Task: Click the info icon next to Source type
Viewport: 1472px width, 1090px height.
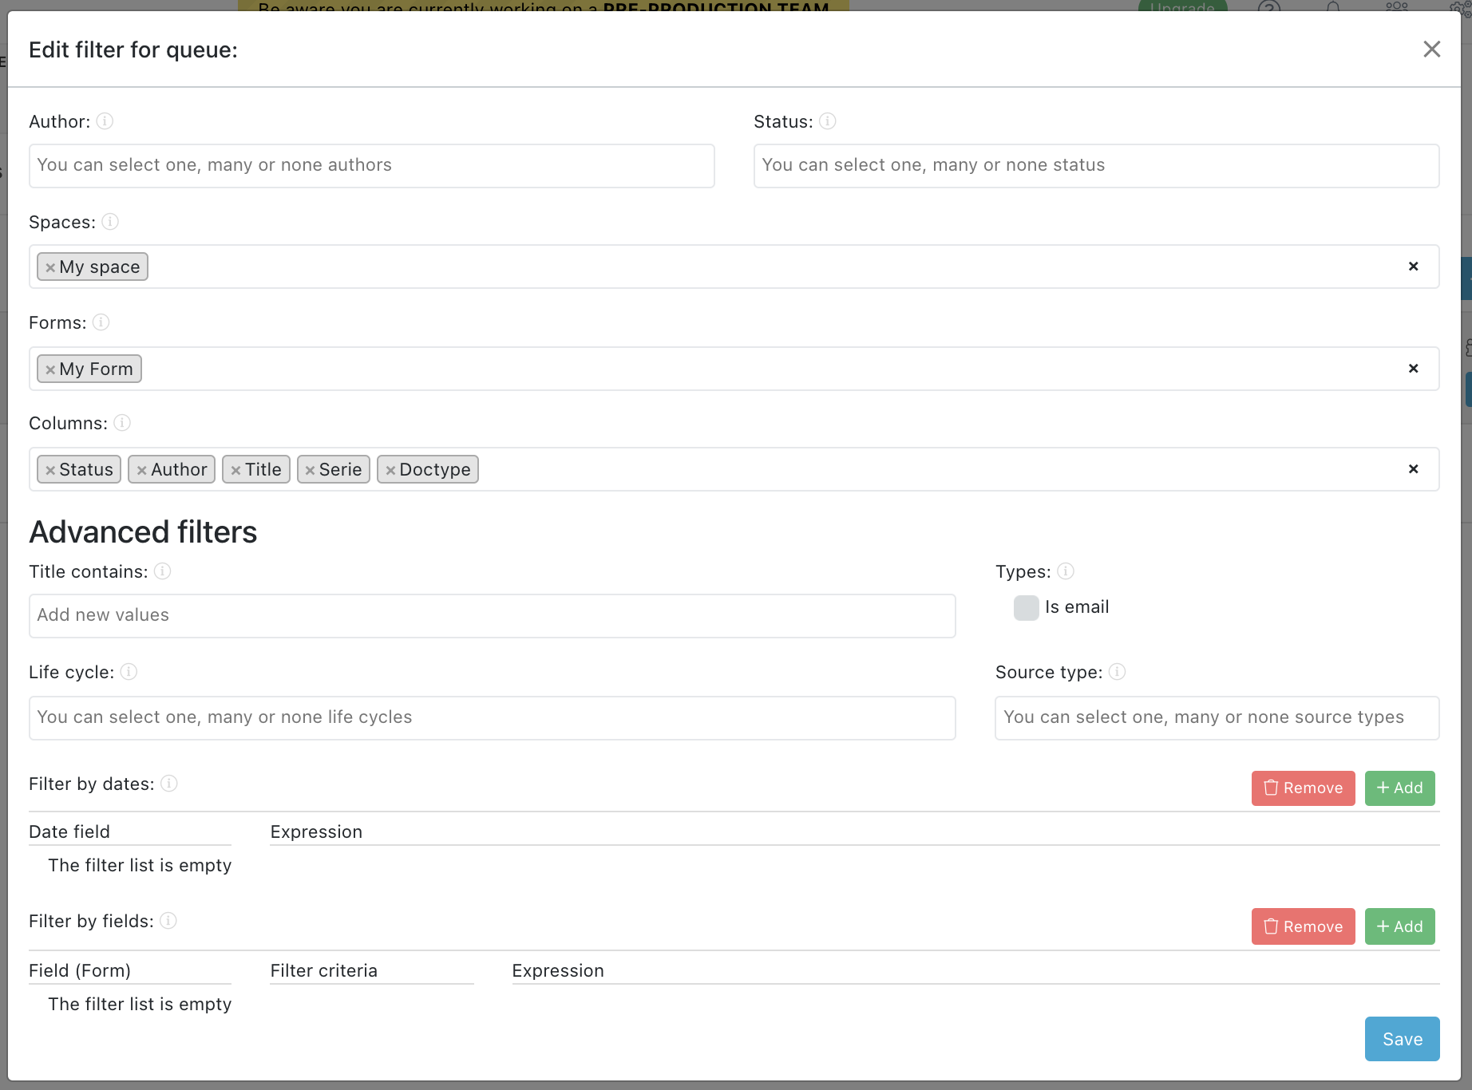Action: pos(1118,673)
